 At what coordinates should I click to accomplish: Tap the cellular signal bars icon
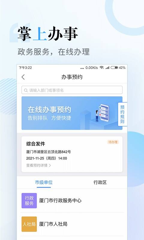(107, 68)
